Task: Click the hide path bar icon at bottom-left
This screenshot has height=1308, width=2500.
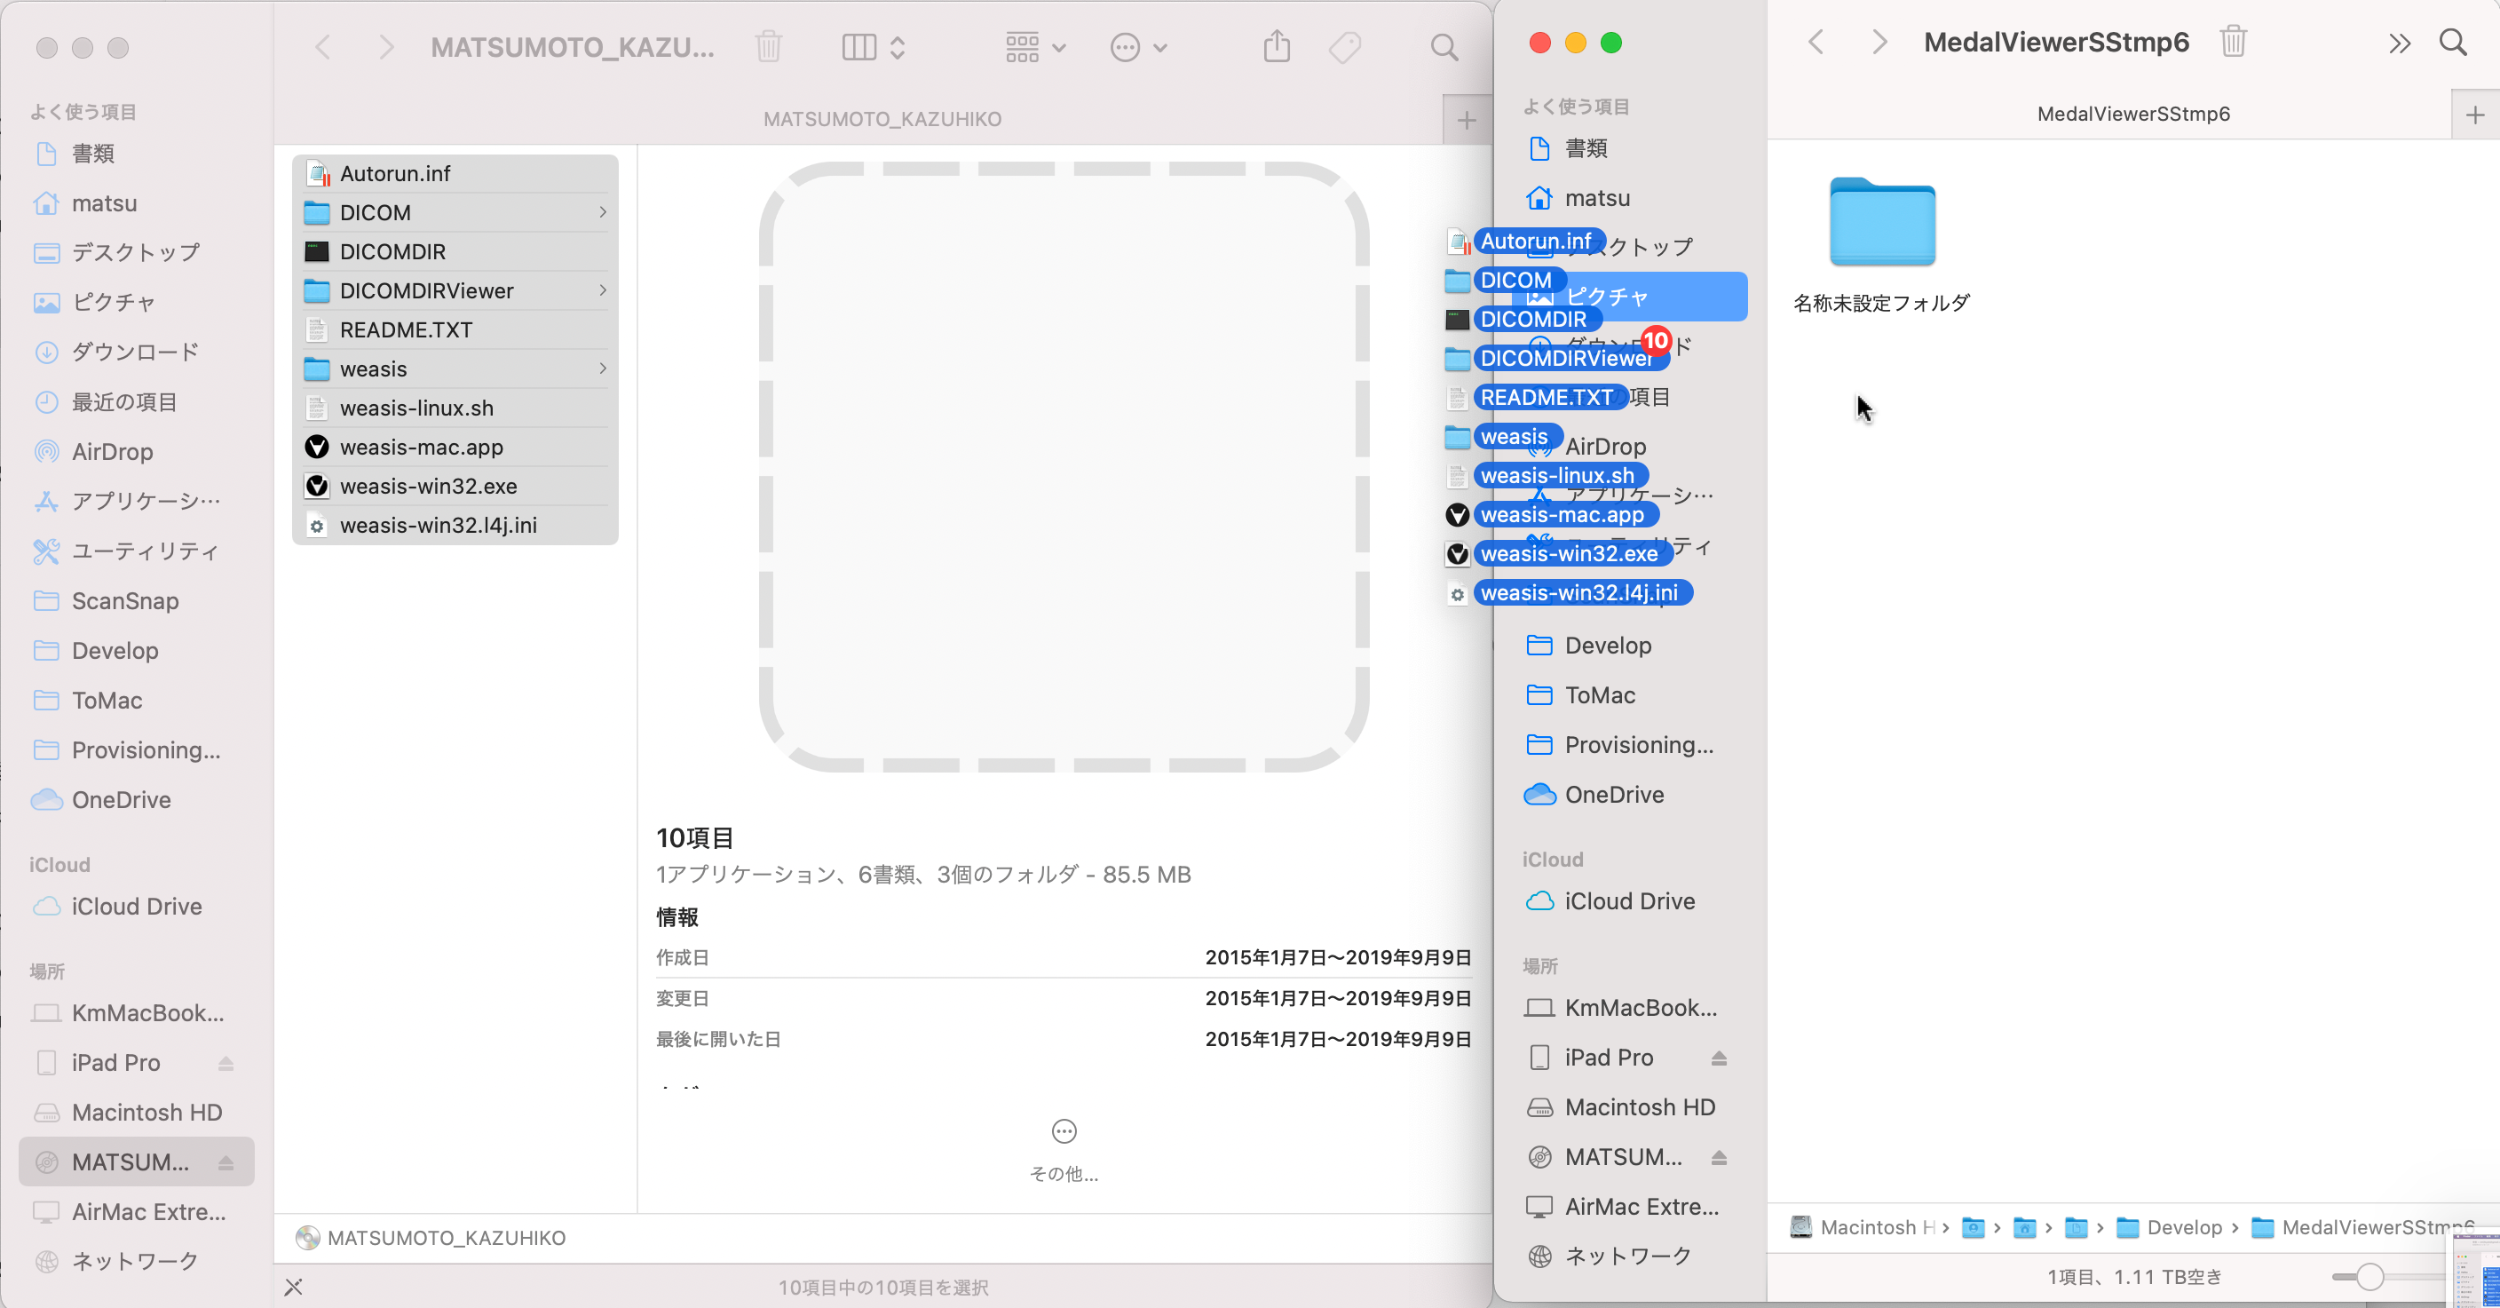Action: (294, 1287)
